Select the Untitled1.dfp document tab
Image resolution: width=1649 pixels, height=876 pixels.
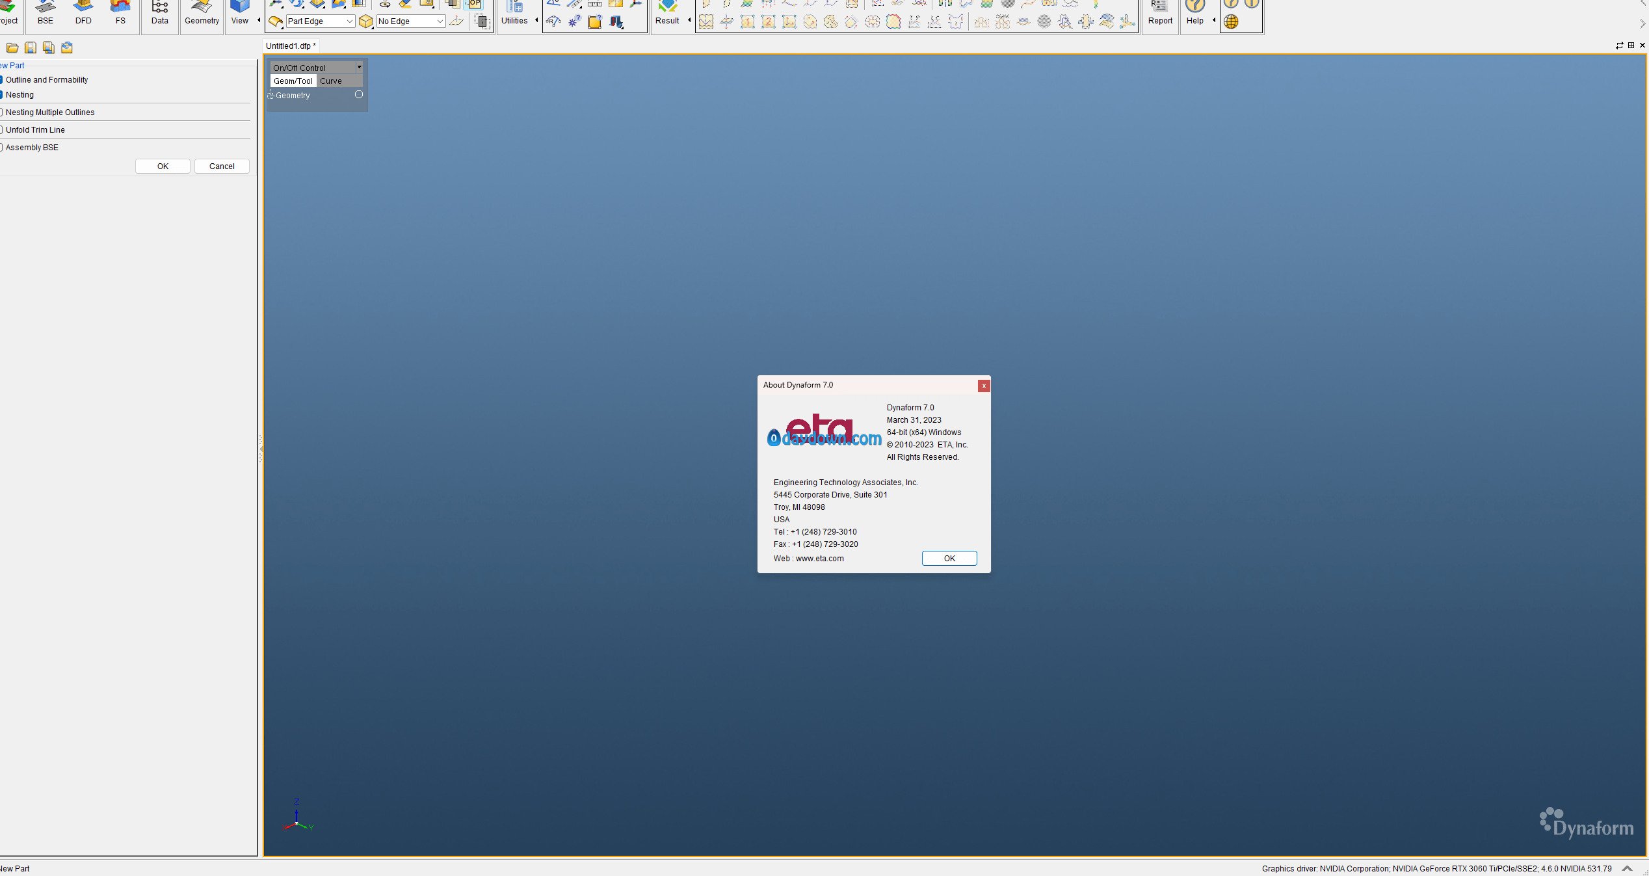click(291, 46)
